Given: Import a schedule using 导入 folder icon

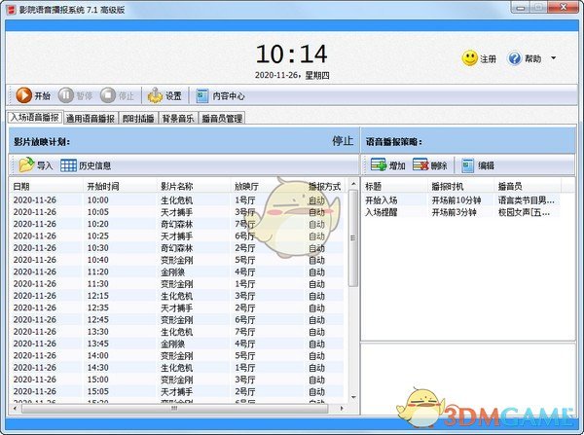Looking at the screenshot, I should click(27, 165).
